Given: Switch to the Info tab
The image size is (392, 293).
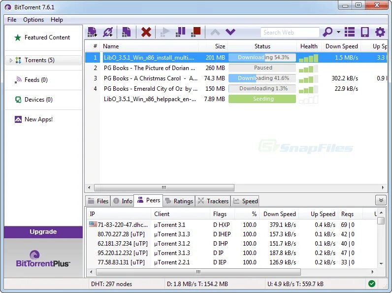Looking at the screenshot, I should click(122, 201).
